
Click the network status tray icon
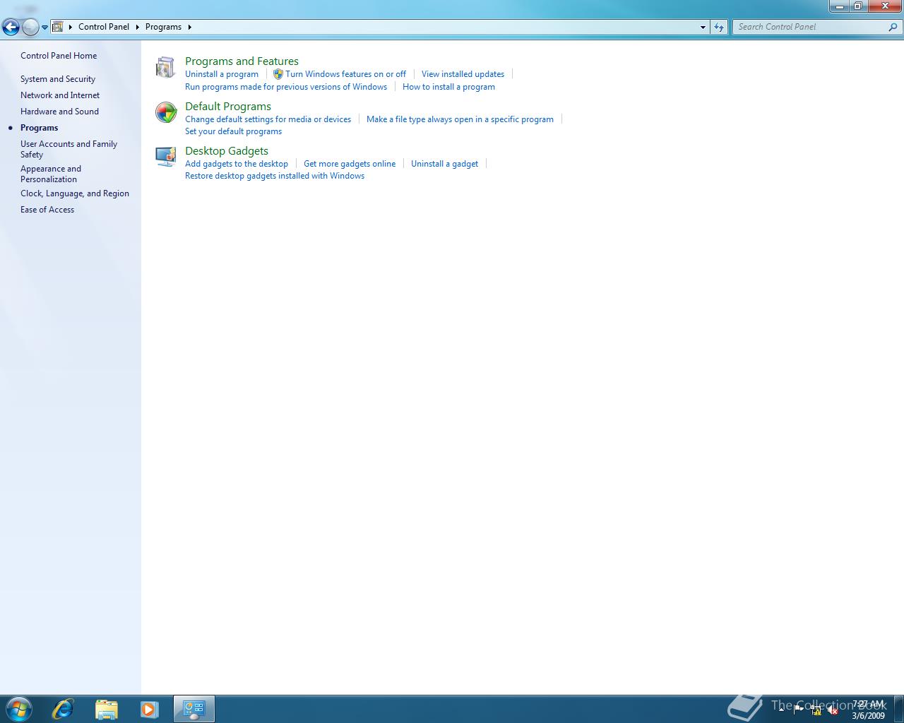816,710
